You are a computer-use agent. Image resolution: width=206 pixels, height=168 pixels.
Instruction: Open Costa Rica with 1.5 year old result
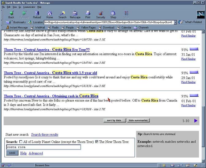pos(51,73)
